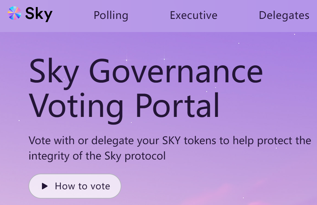Viewport: 317px width, 205px height.
Task: Open the Polling page
Action: pos(111,15)
